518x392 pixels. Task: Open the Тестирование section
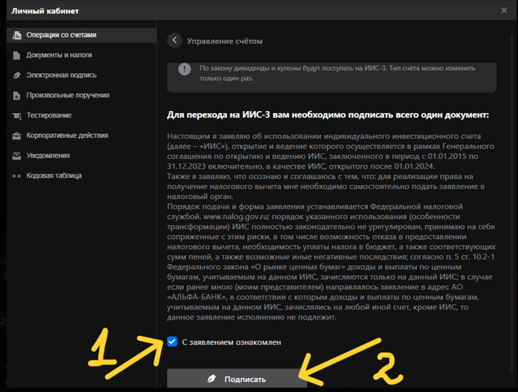coord(81,115)
